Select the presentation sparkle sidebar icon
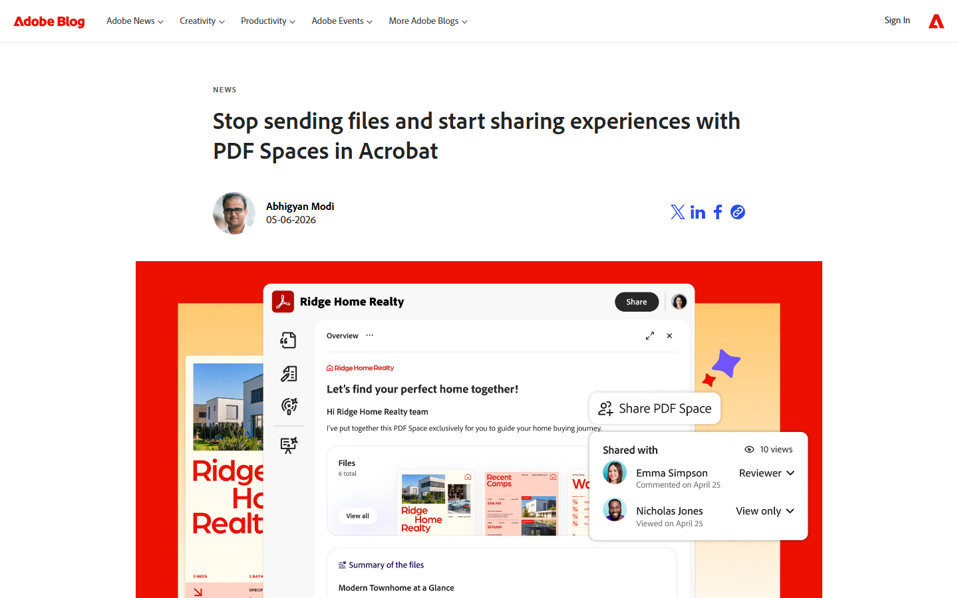958x598 pixels. pyautogui.click(x=289, y=445)
